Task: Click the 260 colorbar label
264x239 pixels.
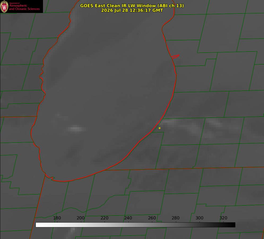Action: click(152, 218)
